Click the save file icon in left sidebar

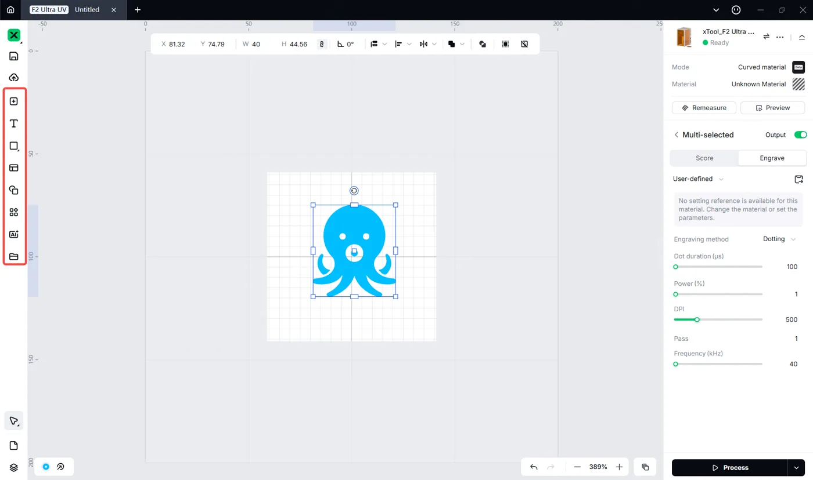coord(14,56)
